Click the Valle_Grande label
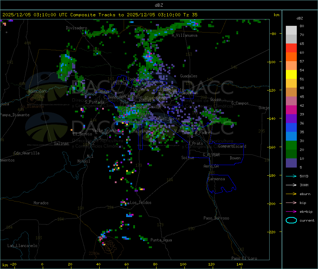Viewport: 318px width, 269px height. click(105, 130)
